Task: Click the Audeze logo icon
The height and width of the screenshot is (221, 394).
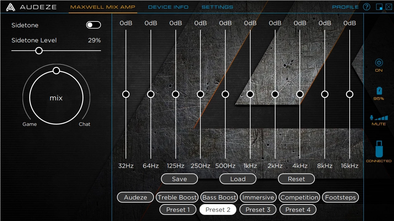Action: point(10,7)
